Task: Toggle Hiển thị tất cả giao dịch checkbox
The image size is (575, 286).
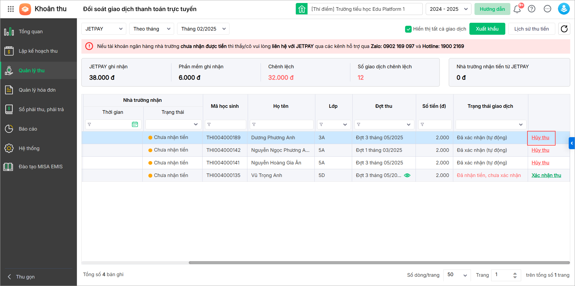Action: coord(408,29)
